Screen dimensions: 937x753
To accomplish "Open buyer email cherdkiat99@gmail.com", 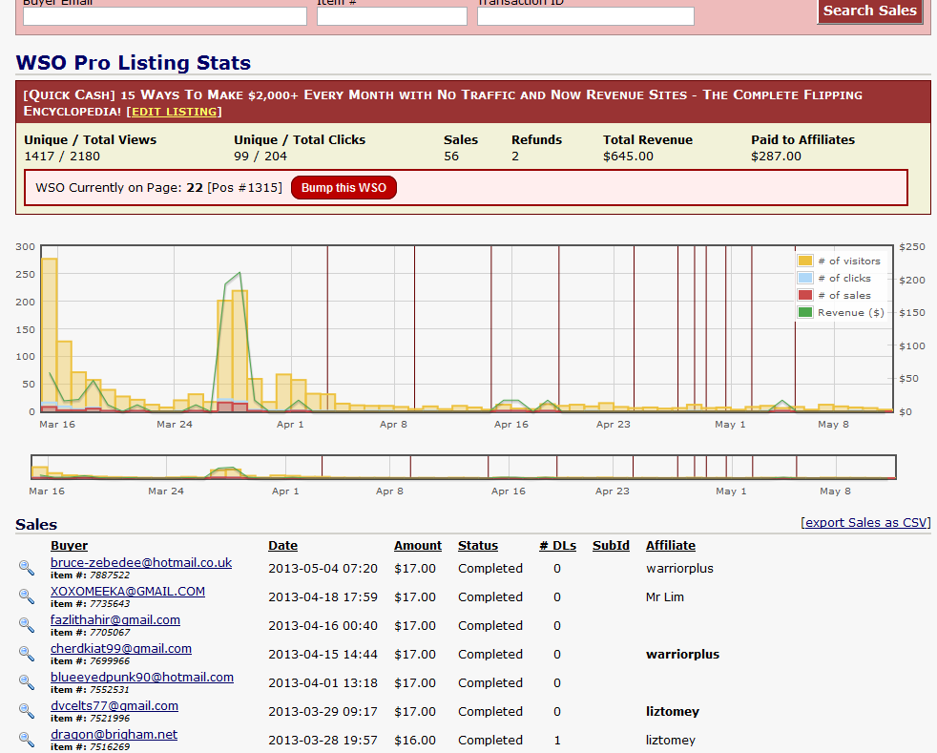I will point(121,648).
